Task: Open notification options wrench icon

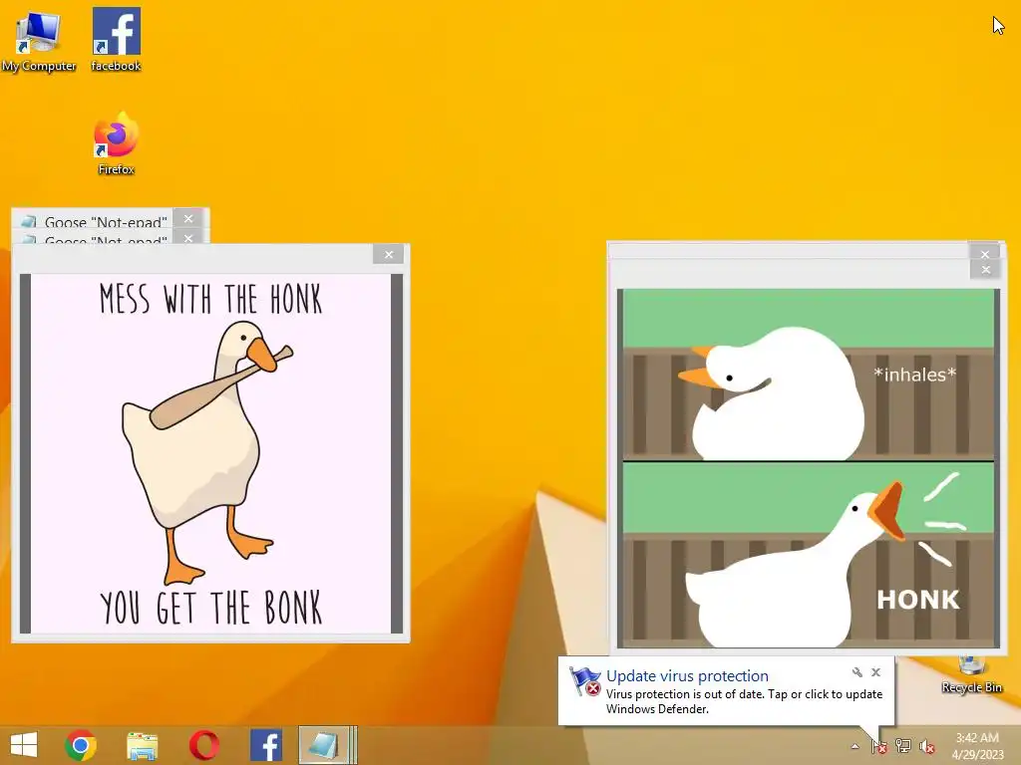Action: (x=856, y=672)
